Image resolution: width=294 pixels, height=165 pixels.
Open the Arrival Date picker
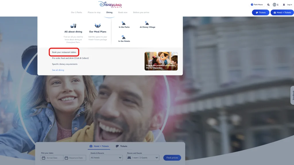point(52,158)
